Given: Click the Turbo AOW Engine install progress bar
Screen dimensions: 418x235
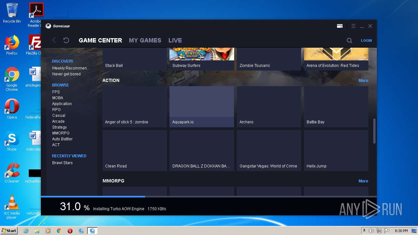Looking at the screenshot, I should [209, 196].
